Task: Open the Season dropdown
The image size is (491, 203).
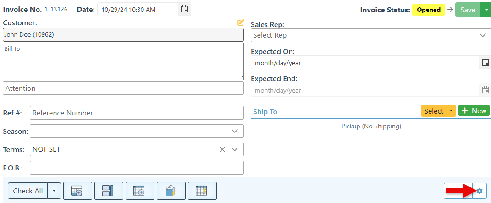Action: (x=235, y=131)
